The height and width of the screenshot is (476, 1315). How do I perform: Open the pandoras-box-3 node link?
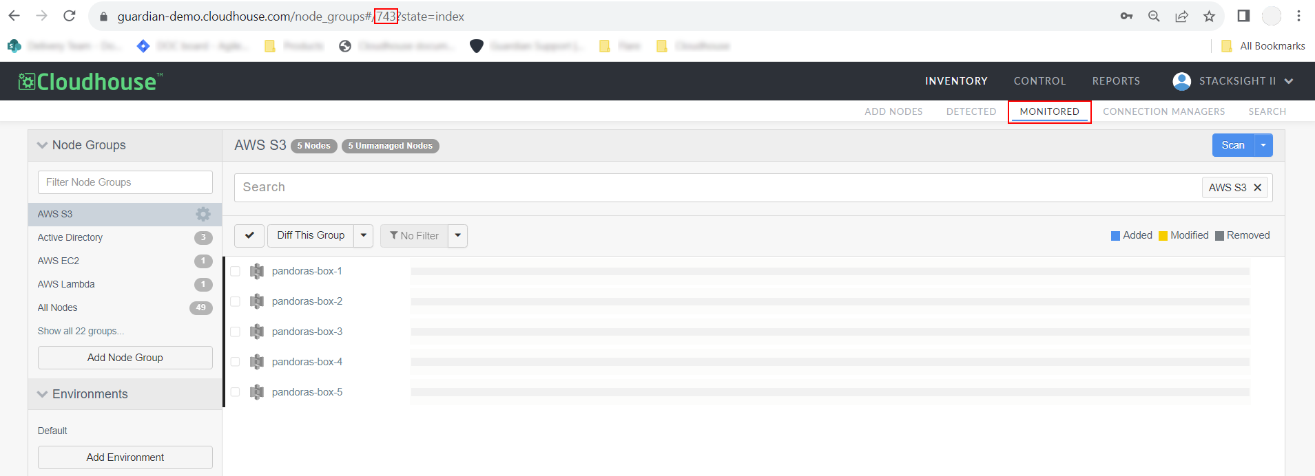[307, 332]
